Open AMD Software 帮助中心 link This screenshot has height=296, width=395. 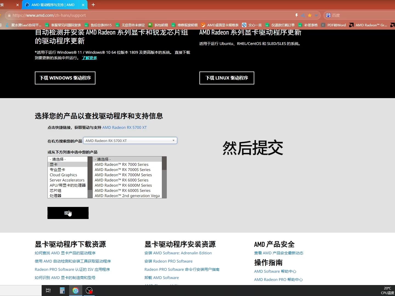275,271
